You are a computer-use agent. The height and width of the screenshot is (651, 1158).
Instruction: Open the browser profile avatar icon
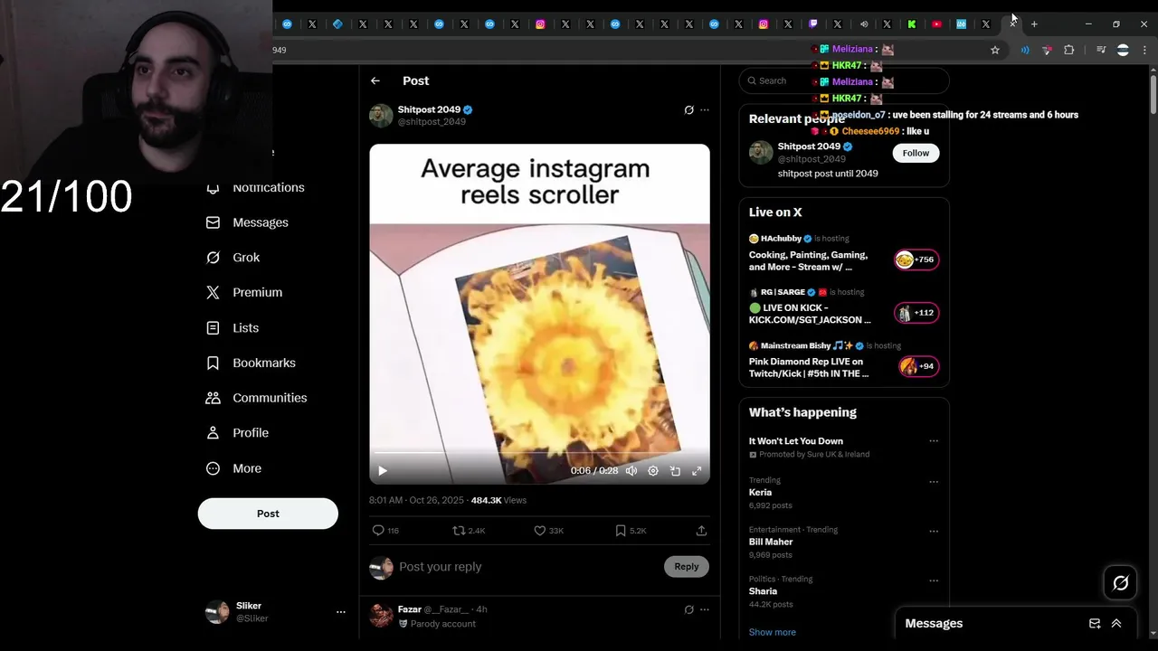[x=1123, y=50]
